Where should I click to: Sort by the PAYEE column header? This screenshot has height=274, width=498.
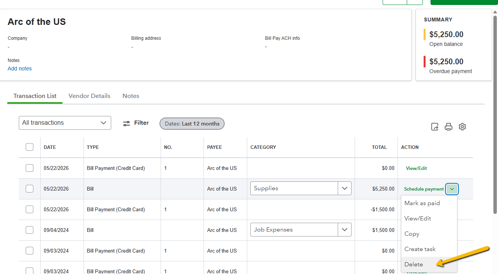214,147
